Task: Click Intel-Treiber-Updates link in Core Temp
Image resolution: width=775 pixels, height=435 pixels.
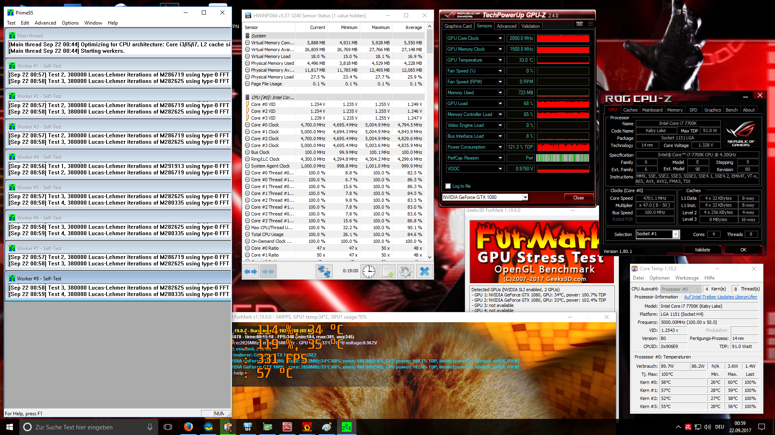Action: [x=720, y=297]
